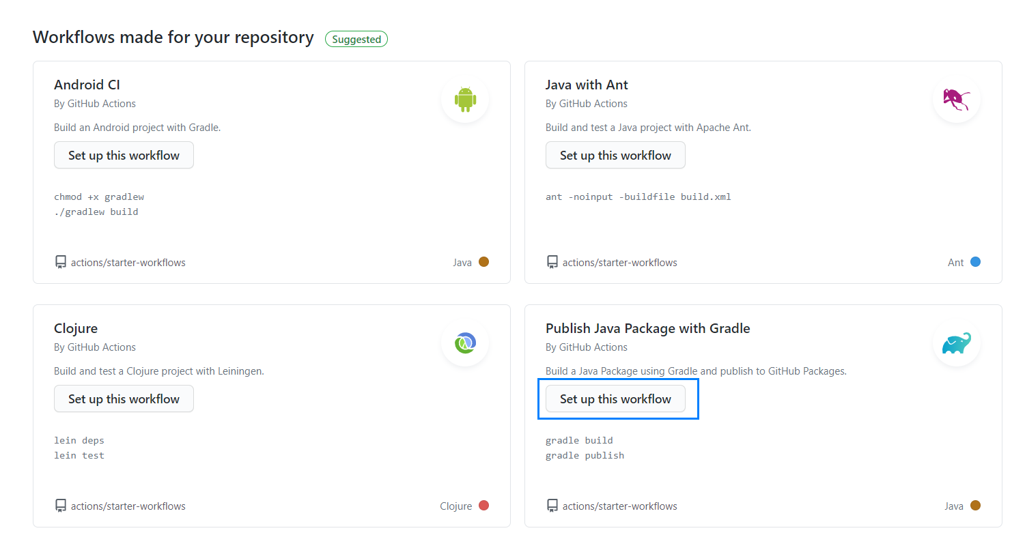This screenshot has width=1025, height=550.
Task: Click the Java language dot in Android CI card
Action: [x=483, y=261]
